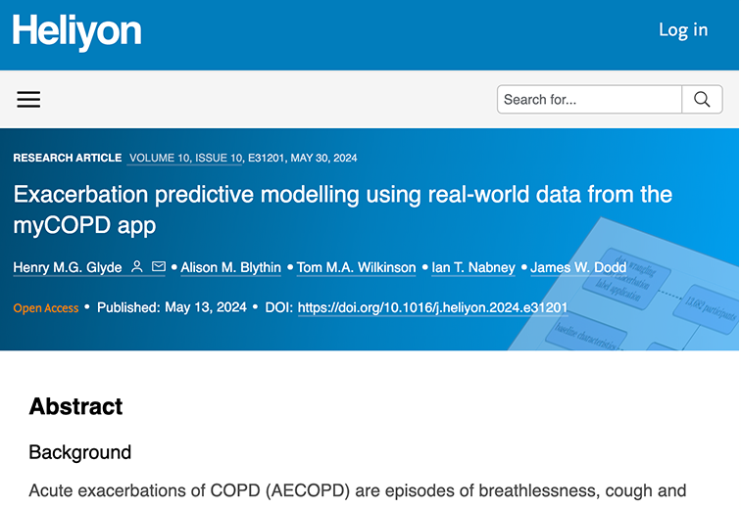
Task: Click the Abstract heading
Action: point(75,406)
